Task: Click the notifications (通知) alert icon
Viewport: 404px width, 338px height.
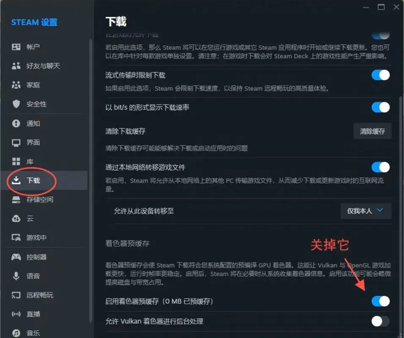Action: pyautogui.click(x=16, y=123)
